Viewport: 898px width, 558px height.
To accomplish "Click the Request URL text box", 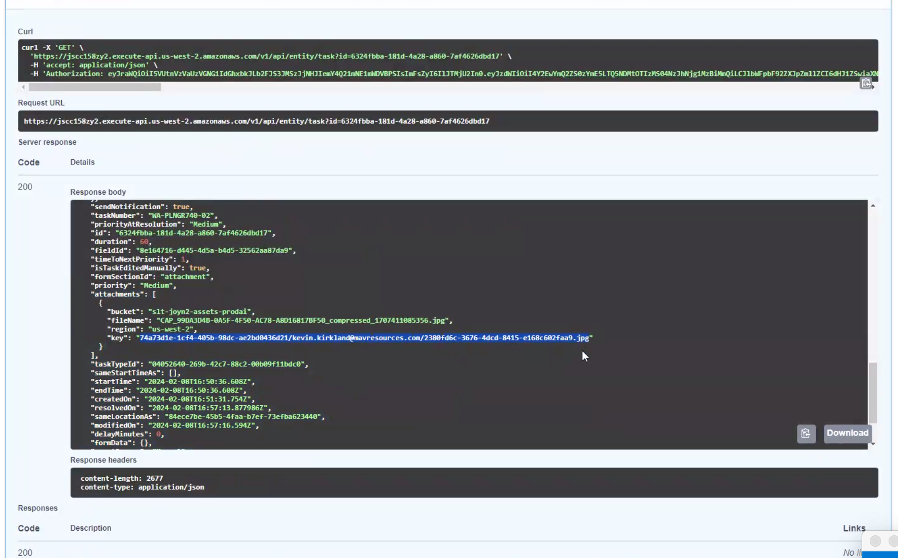I will pyautogui.click(x=448, y=121).
